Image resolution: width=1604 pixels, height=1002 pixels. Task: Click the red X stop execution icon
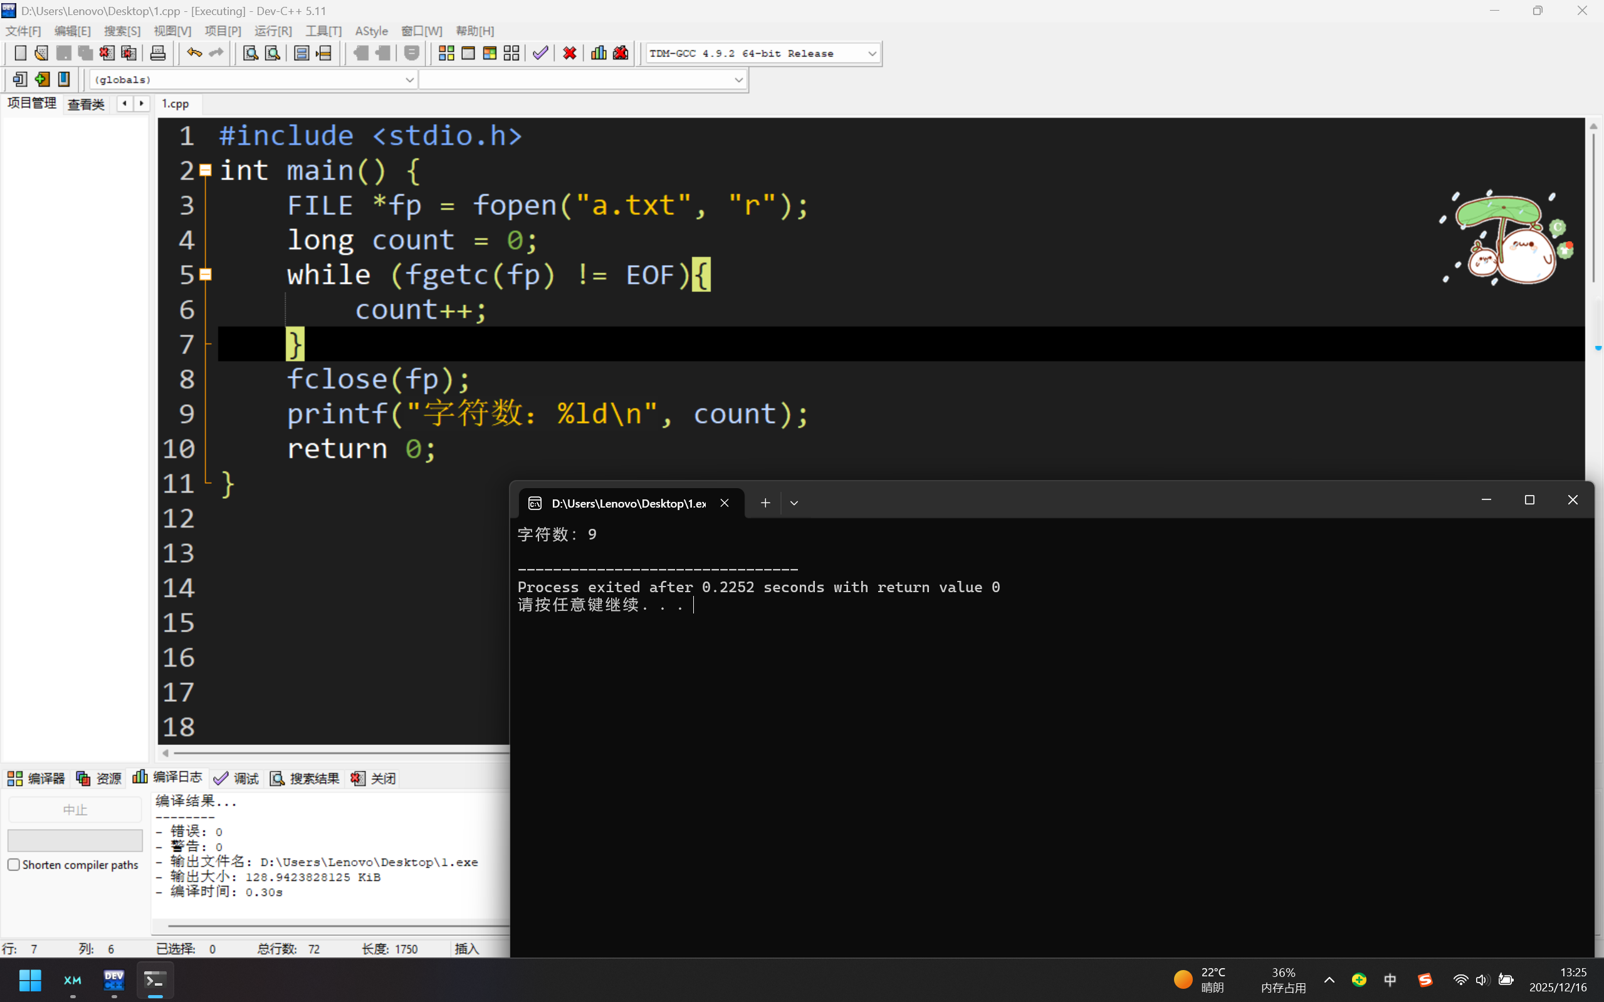(569, 53)
